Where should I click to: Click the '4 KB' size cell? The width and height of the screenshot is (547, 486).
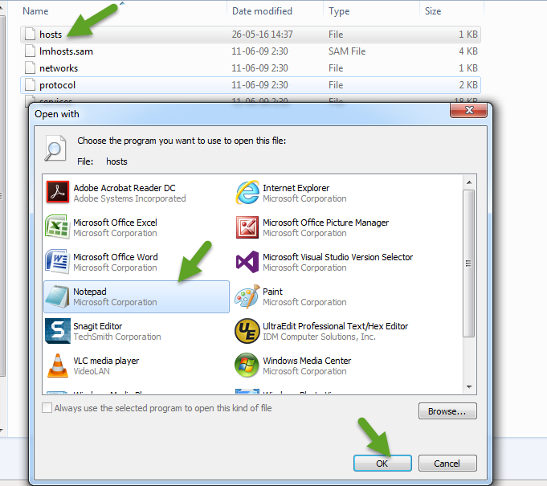[x=468, y=51]
